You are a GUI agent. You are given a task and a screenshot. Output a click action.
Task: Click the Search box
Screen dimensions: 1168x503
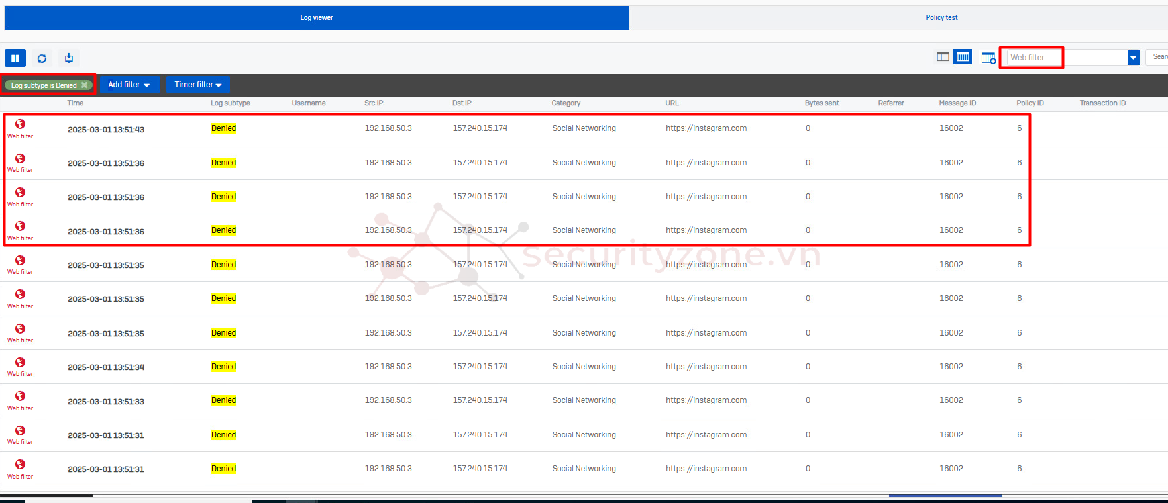tap(1157, 57)
